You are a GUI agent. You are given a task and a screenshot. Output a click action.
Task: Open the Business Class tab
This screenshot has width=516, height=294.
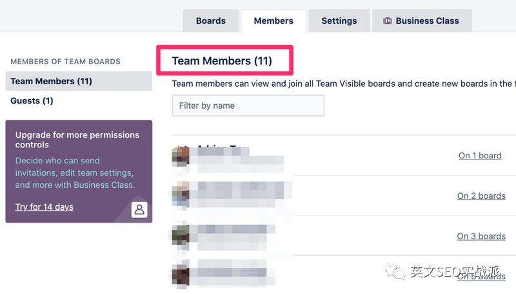(422, 21)
